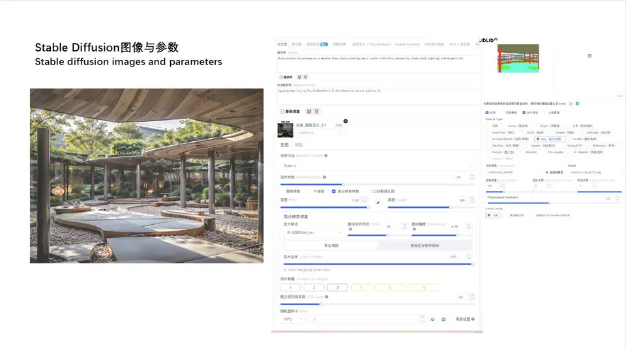Switch to the 模型 tab beside 生图

[x=299, y=145]
